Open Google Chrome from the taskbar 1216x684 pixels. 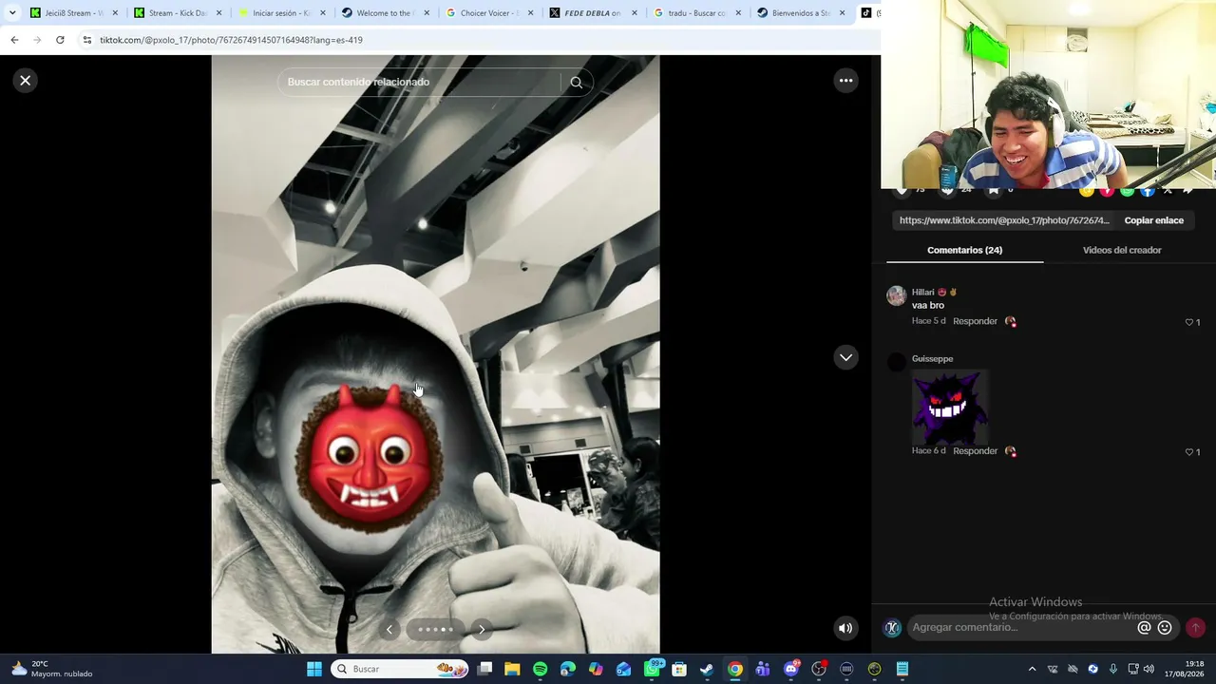pyautogui.click(x=735, y=669)
